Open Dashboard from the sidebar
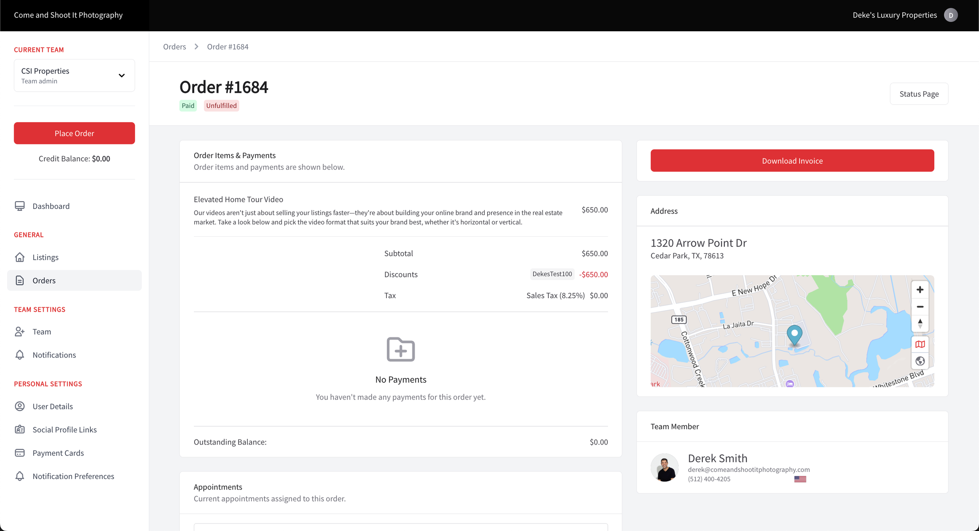The width and height of the screenshot is (979, 531). coord(51,206)
